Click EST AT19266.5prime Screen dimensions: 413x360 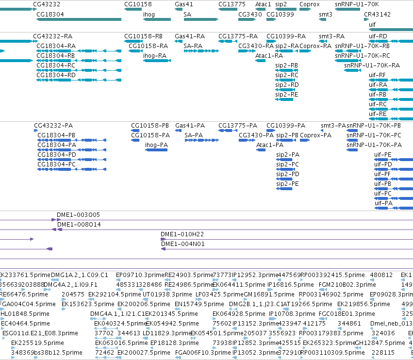click(x=307, y=304)
